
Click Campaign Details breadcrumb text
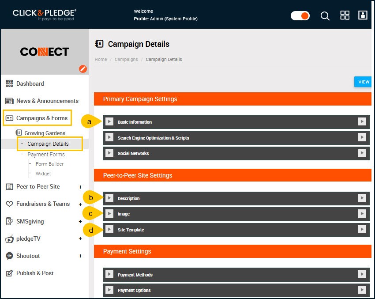tap(164, 59)
